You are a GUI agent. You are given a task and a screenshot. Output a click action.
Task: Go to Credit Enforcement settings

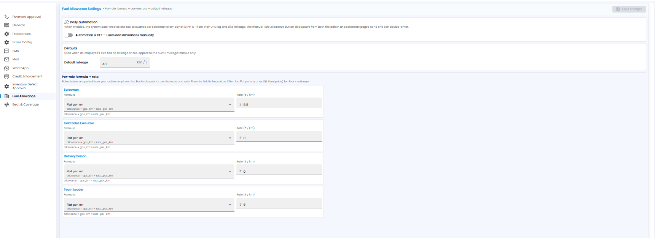(x=27, y=76)
